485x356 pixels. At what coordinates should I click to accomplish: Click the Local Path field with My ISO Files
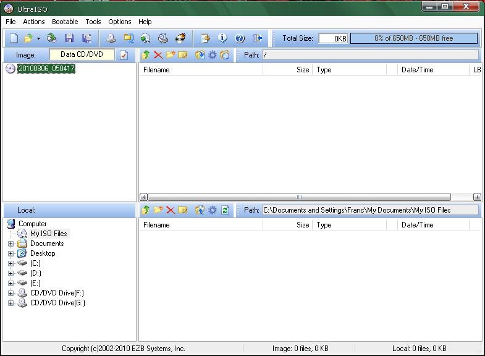(370, 210)
